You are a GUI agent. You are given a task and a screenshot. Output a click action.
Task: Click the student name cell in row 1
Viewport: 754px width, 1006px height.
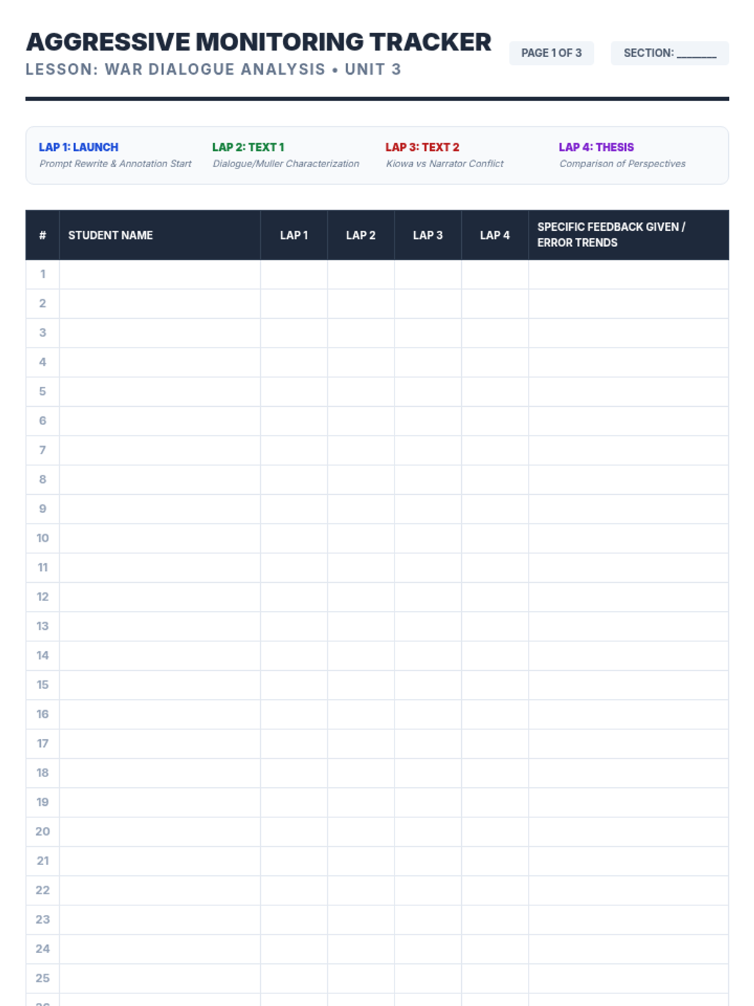click(160, 274)
